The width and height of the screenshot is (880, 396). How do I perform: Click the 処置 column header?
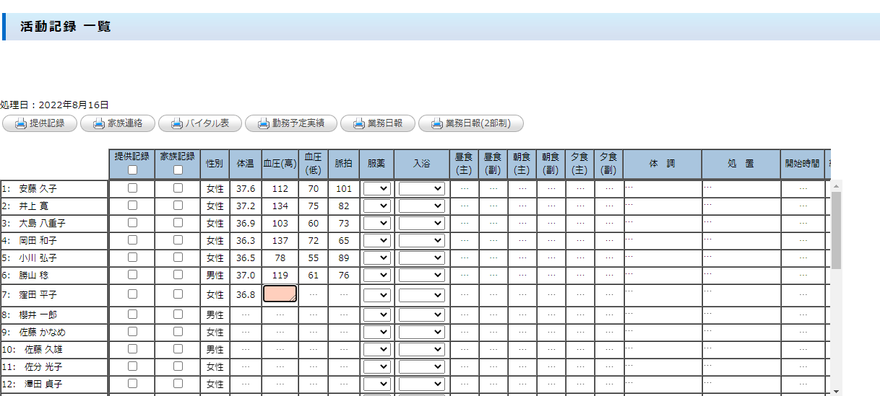pyautogui.click(x=741, y=164)
